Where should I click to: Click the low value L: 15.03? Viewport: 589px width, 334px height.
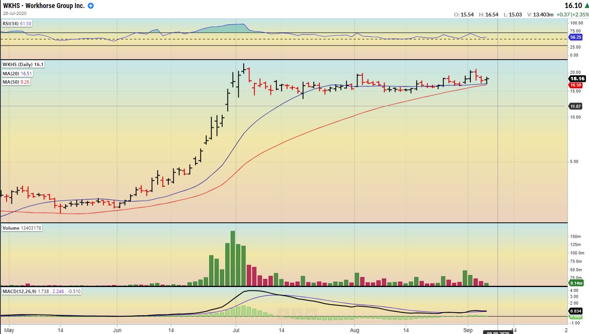(513, 15)
